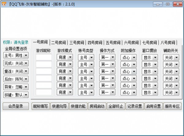Click the 会员登录 button

click(x=16, y=106)
